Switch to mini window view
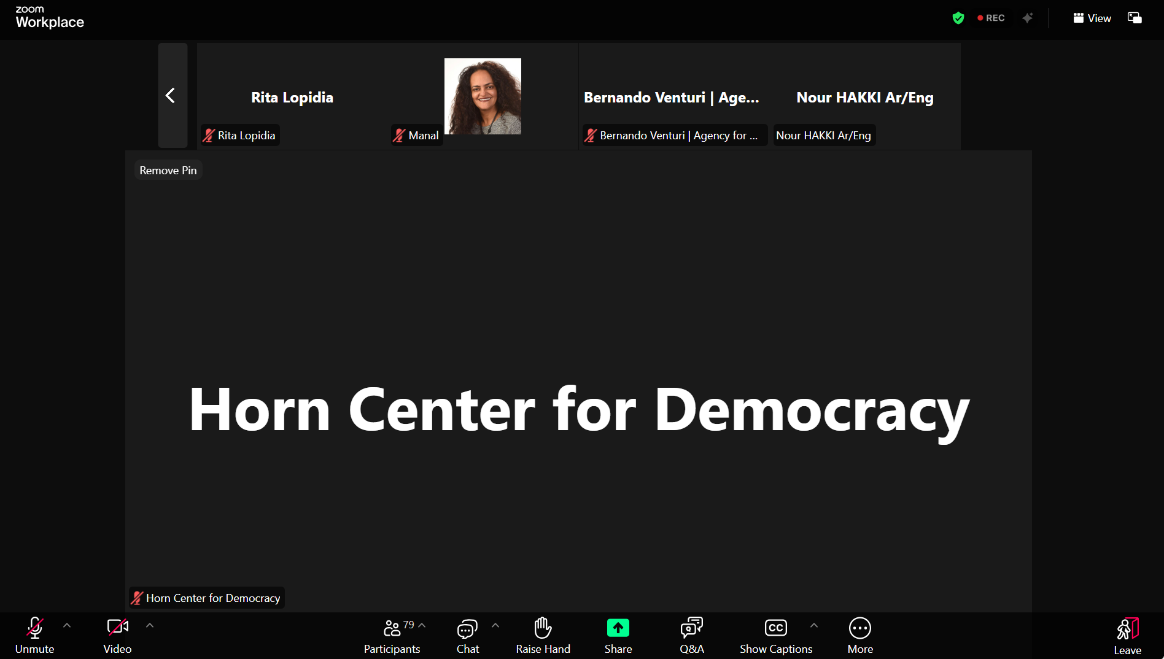The width and height of the screenshot is (1164, 659). click(1135, 18)
